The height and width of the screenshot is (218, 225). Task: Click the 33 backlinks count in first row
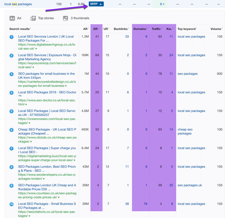[x=127, y=36]
